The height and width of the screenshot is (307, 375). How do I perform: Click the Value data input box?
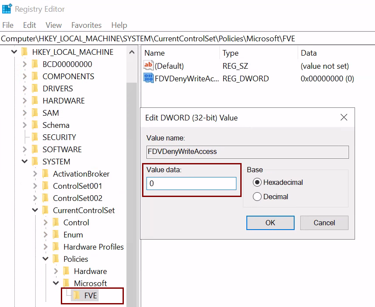tap(191, 184)
